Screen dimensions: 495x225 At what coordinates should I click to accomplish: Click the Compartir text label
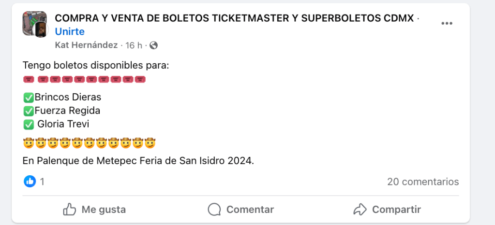[x=396, y=210]
